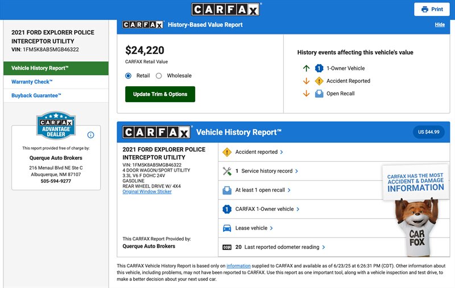
Task: Click the Print button
Action: point(432,9)
